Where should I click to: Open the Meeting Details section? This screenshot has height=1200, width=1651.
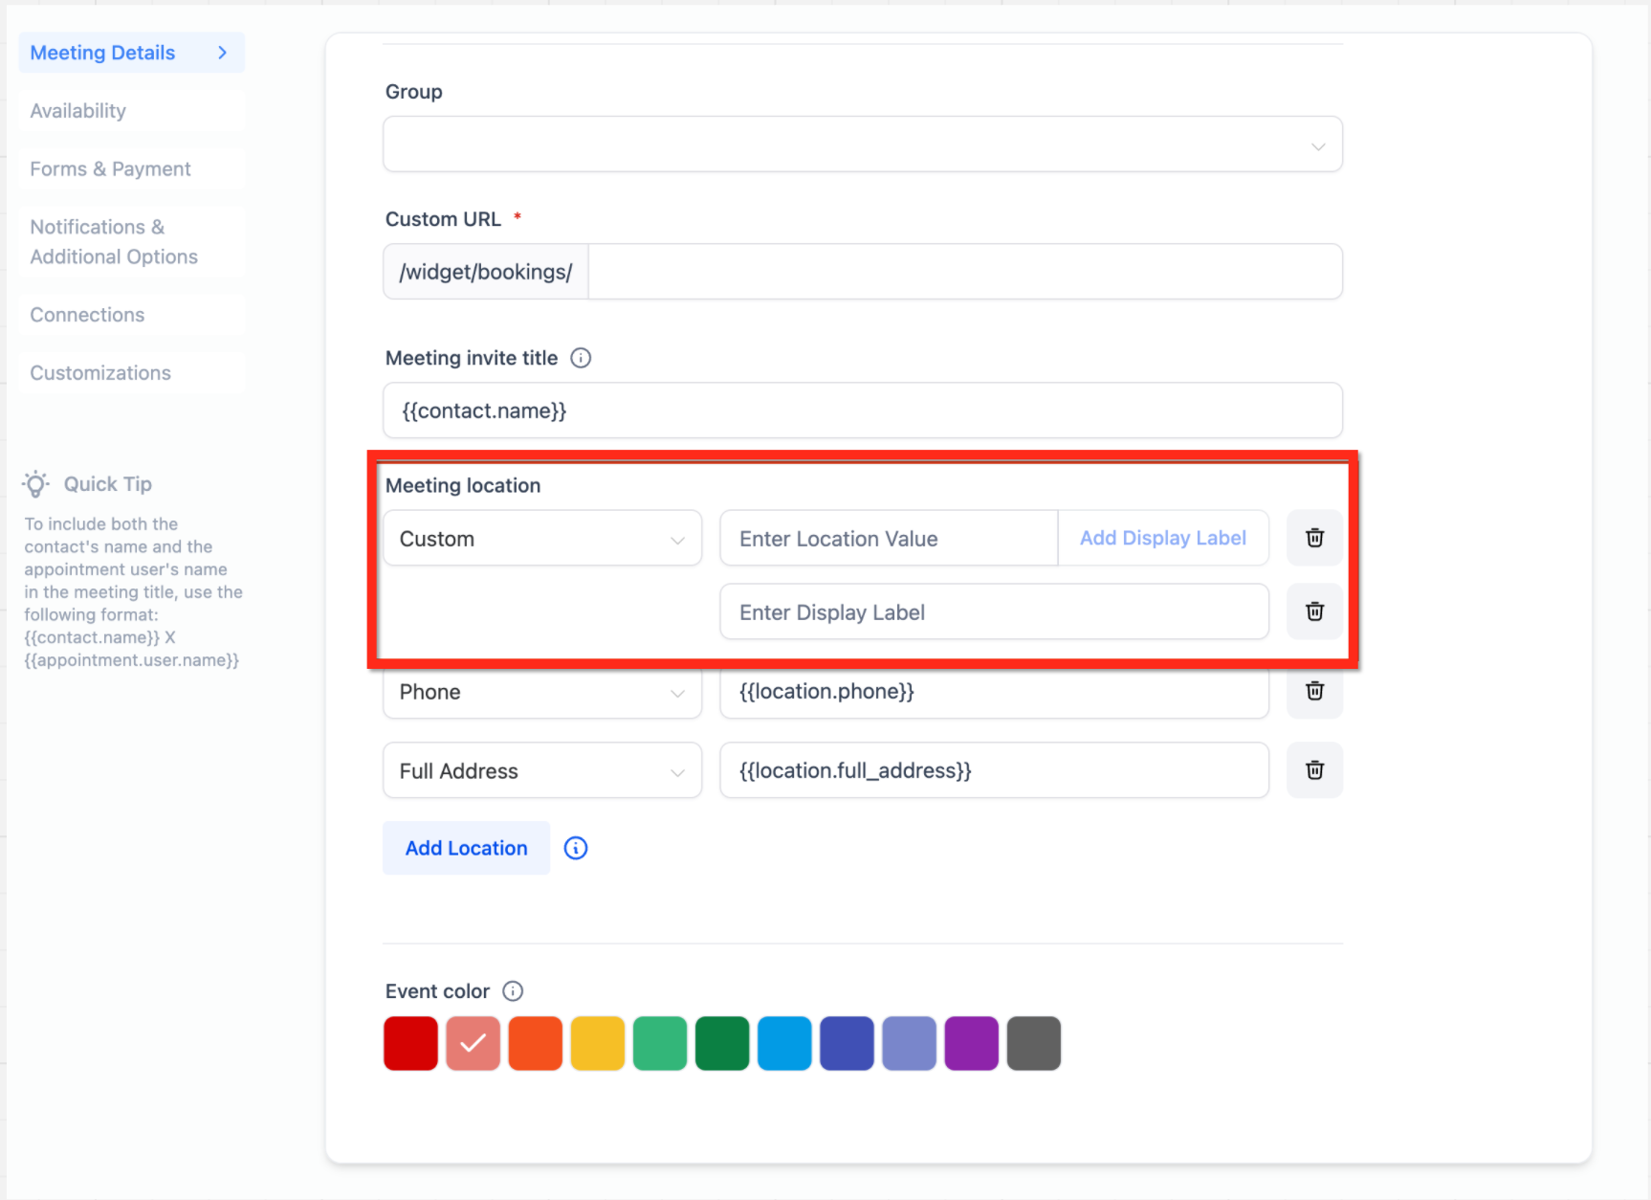(132, 53)
